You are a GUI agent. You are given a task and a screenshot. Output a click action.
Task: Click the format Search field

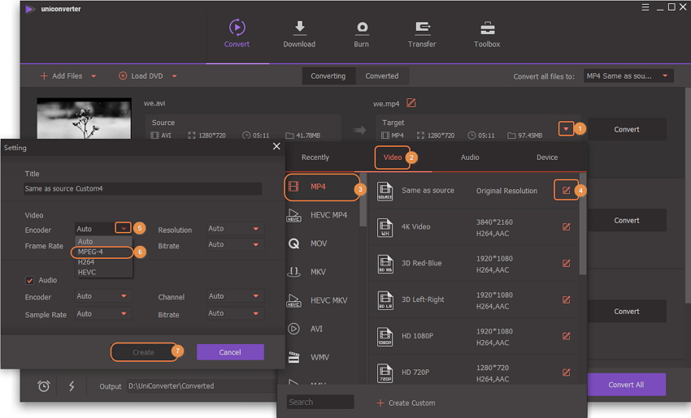pos(320,402)
